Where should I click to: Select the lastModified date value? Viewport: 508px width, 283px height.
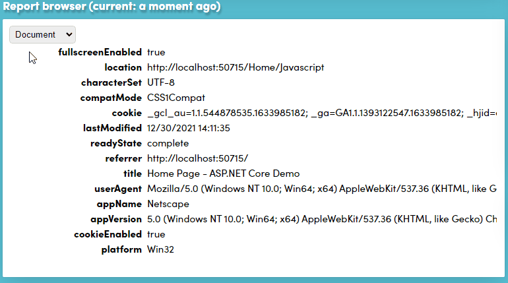coord(189,128)
